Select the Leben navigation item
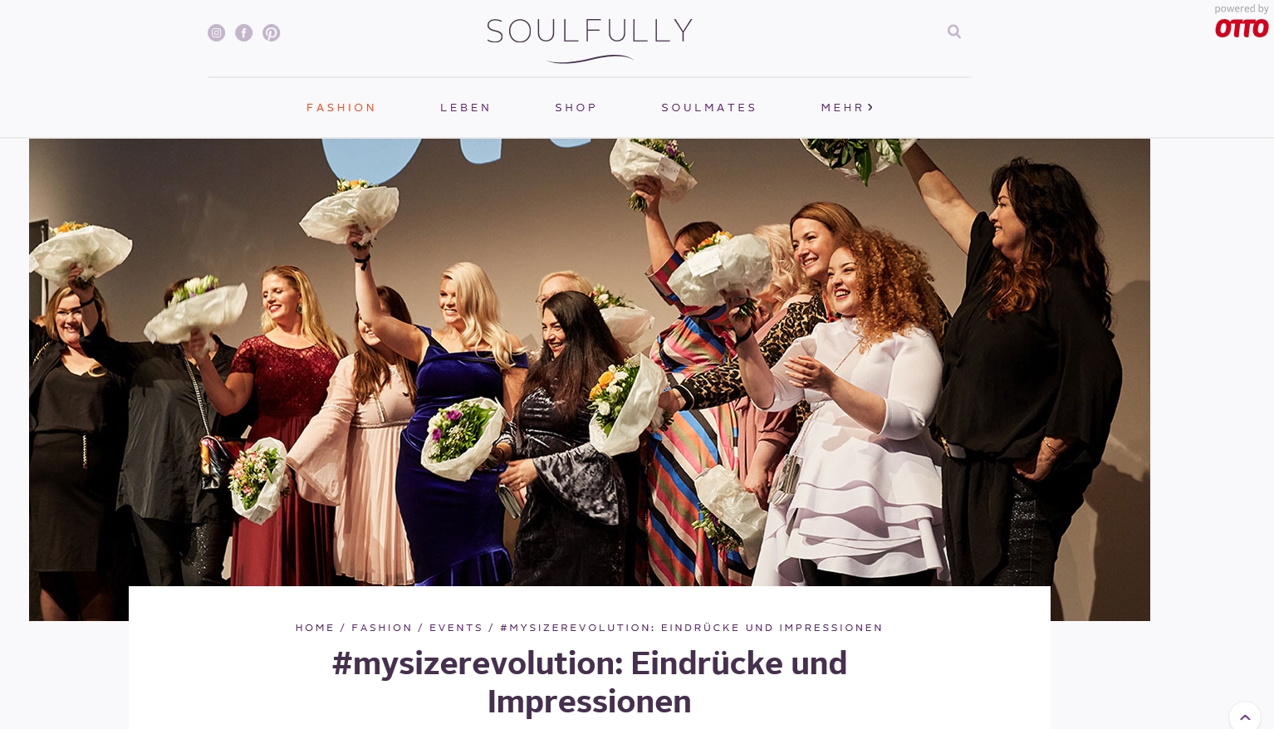Viewport: 1274px width, 729px height. pos(465,108)
